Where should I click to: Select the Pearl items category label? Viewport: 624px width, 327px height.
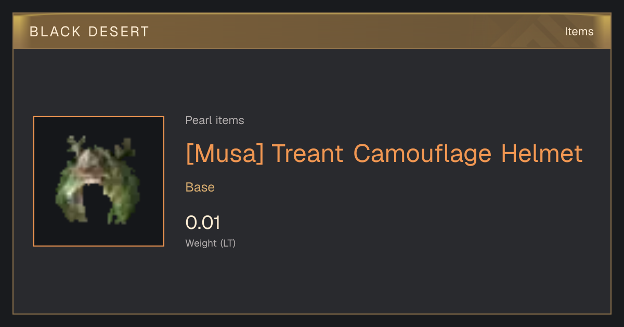pyautogui.click(x=215, y=120)
